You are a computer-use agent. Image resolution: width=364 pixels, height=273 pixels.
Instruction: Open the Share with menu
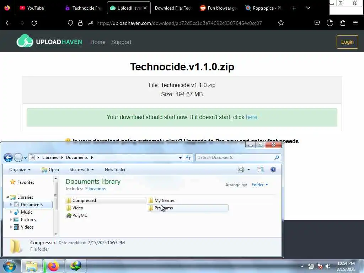tap(82, 170)
